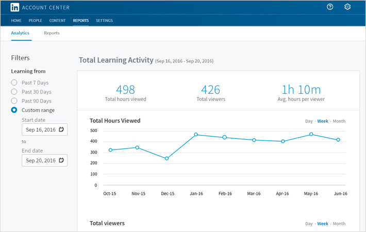The height and width of the screenshot is (232, 366).
Task: Open the SETTINGS navigation item
Action: (x=104, y=21)
